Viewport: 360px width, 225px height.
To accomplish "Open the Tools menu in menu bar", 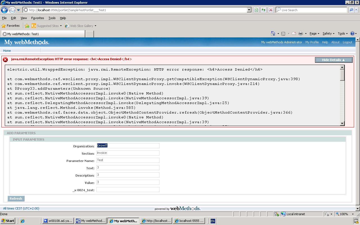I will click(x=52, y=18).
